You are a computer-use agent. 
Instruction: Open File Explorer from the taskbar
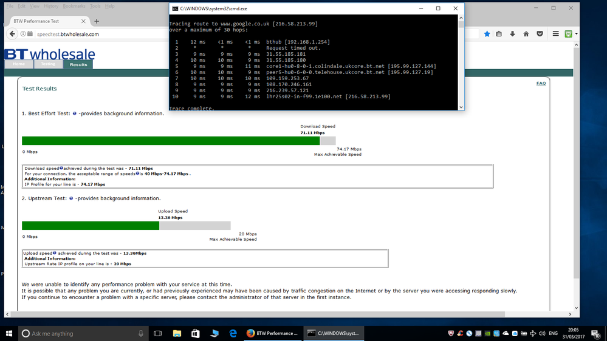coord(177,333)
